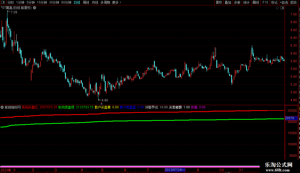Screen dimensions: 300x173
Task: Click the 10000 indicator axis label
Action: pyautogui.click(x=292, y=144)
